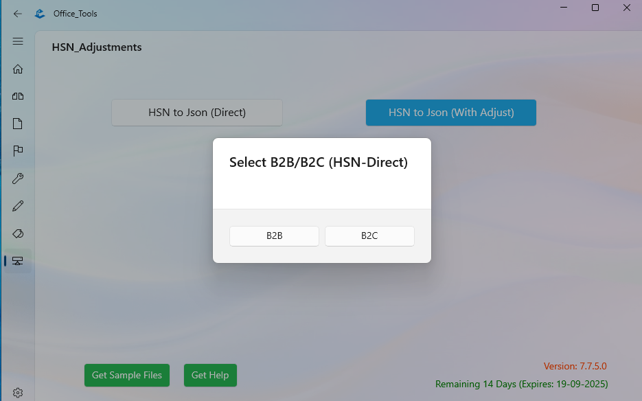Select the highlighted HSN Adjustments monitor icon
The width and height of the screenshot is (642, 401).
tap(18, 261)
